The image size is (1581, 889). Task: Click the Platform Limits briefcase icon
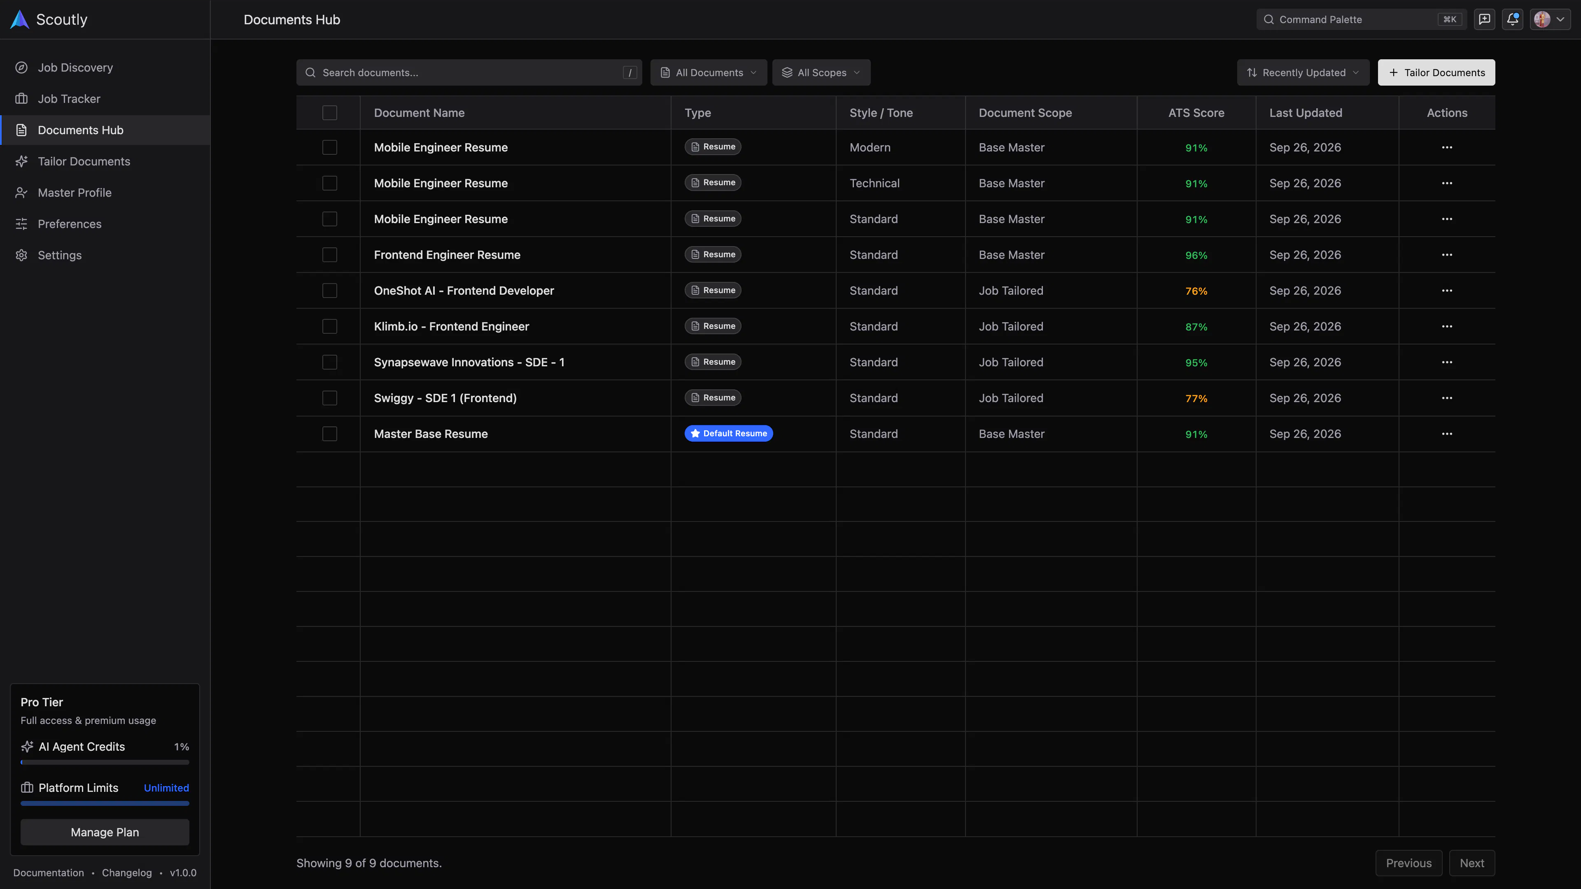click(27, 788)
